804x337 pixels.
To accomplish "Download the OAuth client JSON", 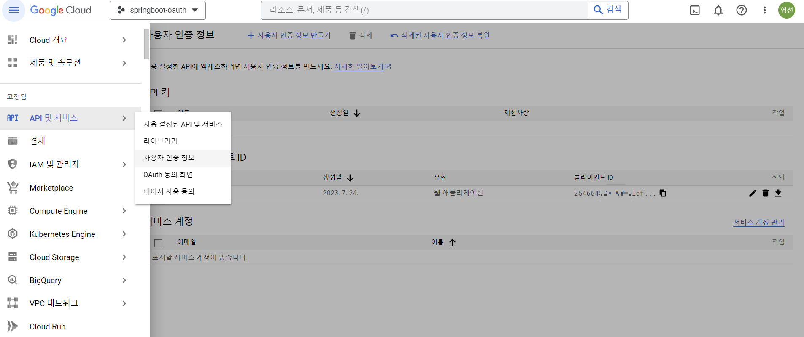I will point(778,193).
